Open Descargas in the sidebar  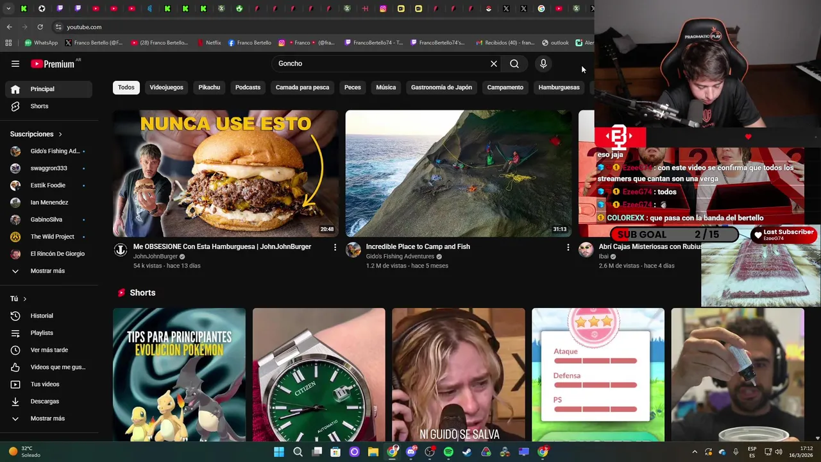click(x=49, y=401)
